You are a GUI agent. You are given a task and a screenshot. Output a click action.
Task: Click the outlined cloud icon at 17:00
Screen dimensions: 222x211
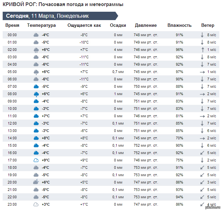coord(36,160)
